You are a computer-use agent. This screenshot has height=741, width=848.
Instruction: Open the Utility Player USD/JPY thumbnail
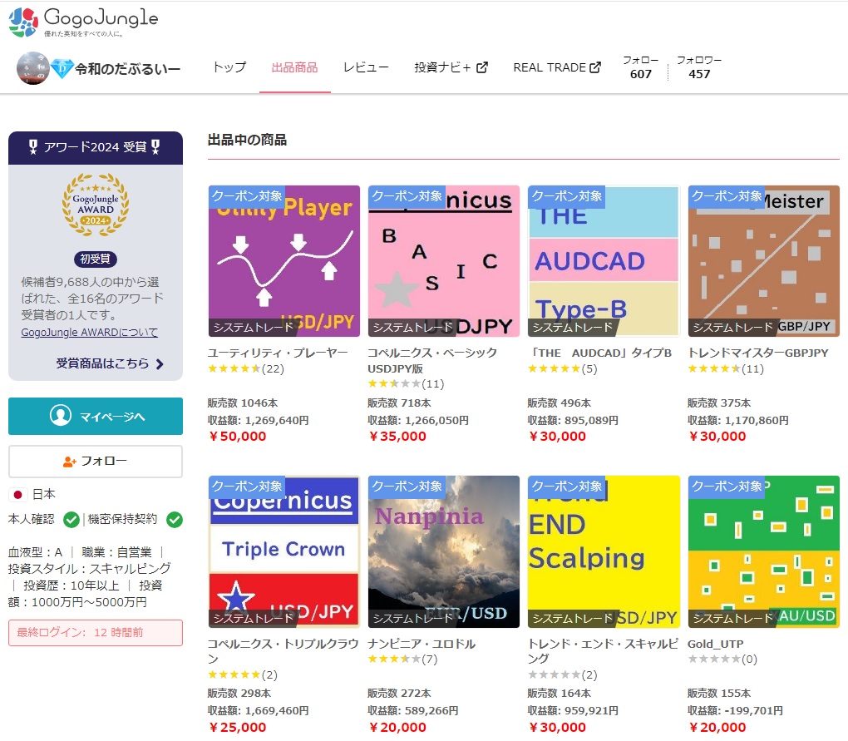284,261
